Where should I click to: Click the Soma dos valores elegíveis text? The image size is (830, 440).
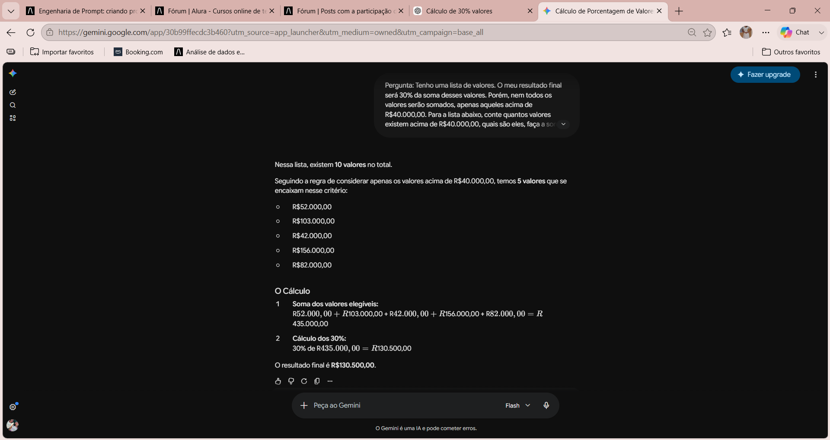tap(335, 304)
